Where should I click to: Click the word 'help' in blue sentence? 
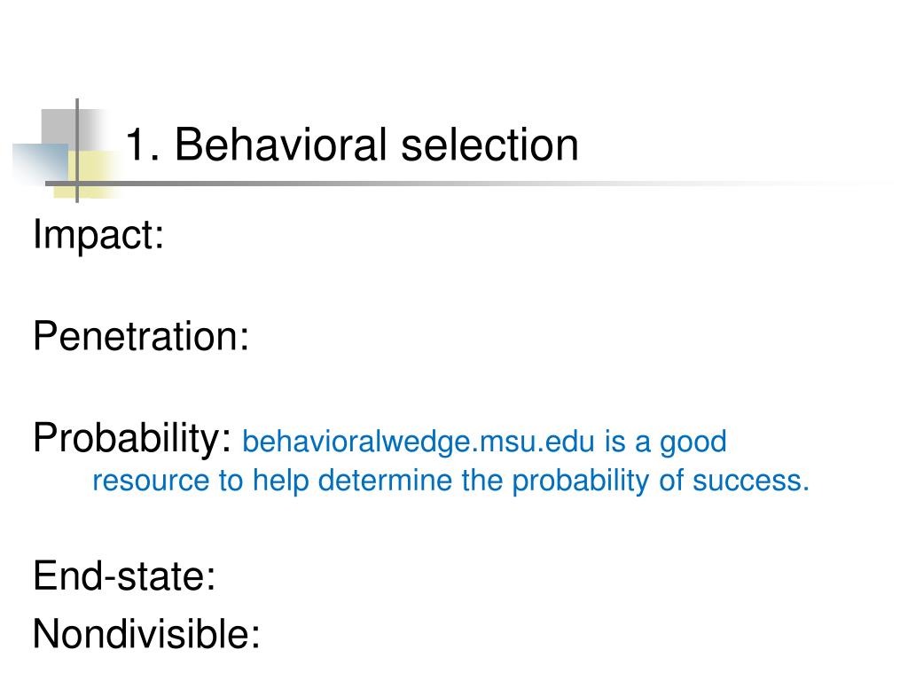[x=281, y=481]
